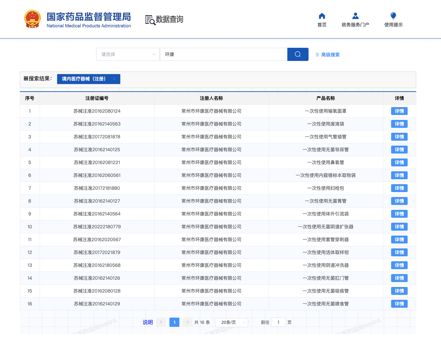Select page 1 in pagination
Screen dimensions: 441x340
(x=174, y=322)
